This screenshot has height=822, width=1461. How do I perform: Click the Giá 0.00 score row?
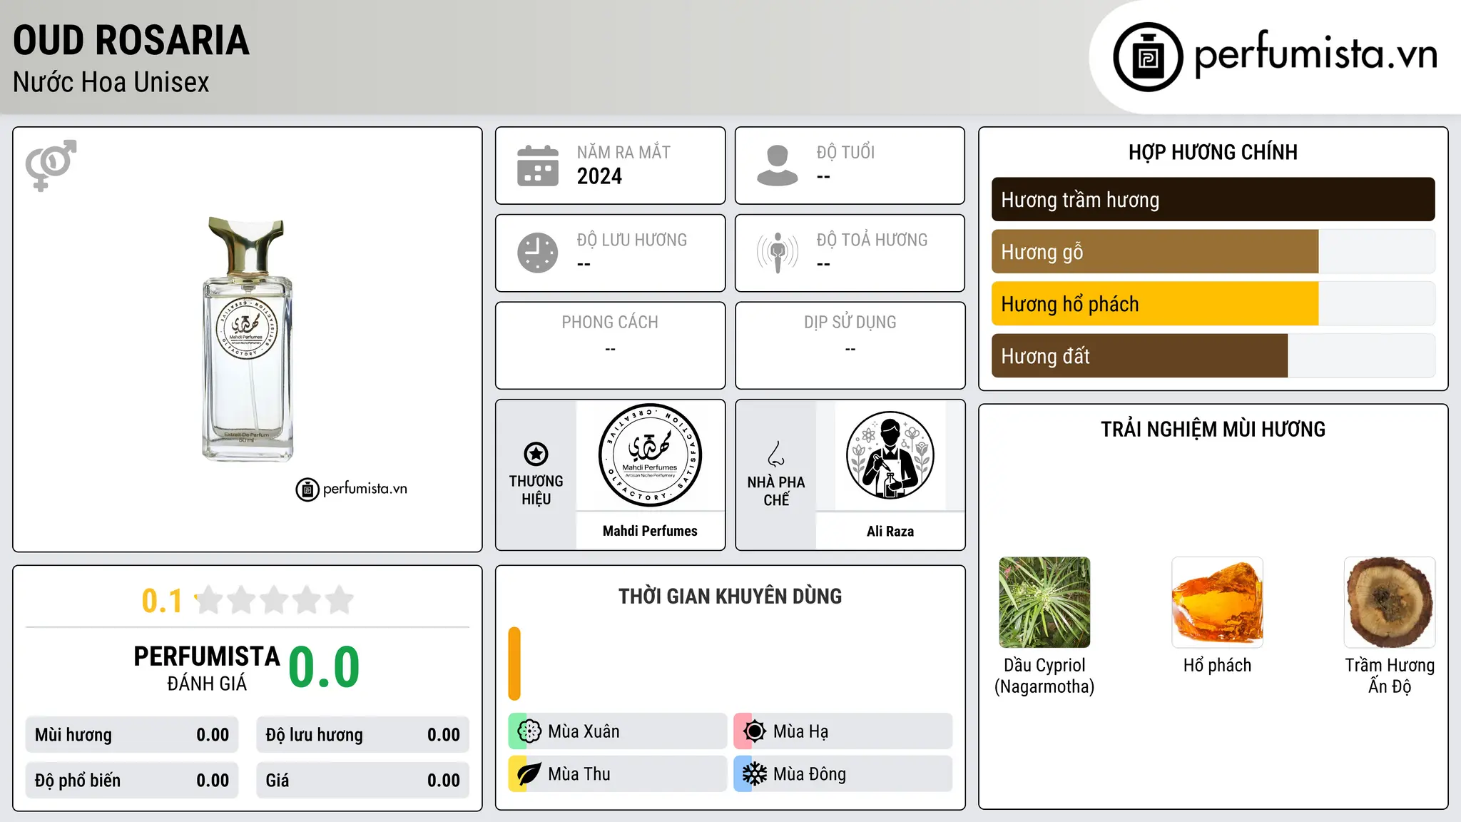(363, 781)
